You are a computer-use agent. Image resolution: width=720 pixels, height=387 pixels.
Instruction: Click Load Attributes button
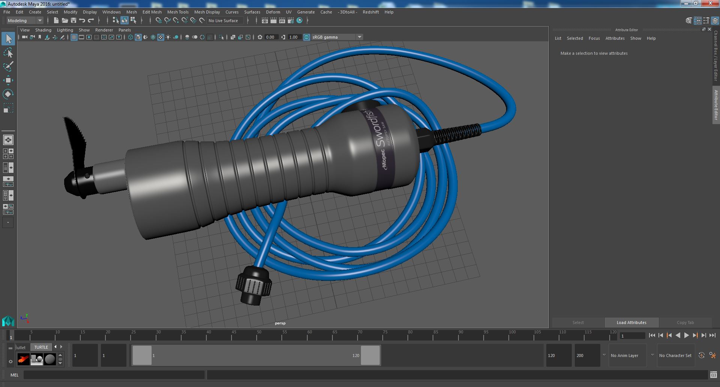coord(631,322)
